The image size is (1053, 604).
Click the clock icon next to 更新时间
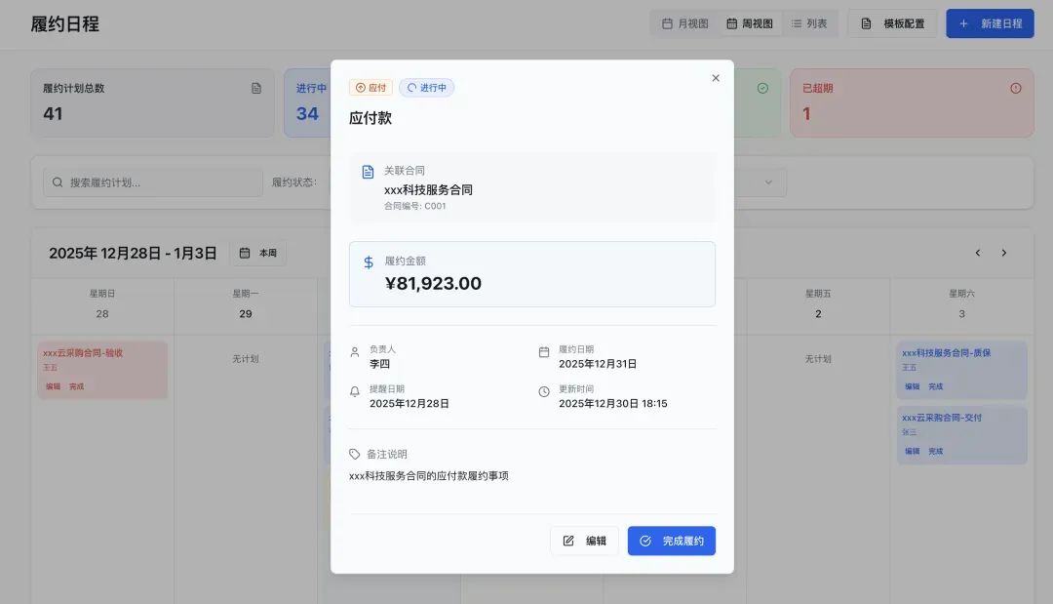[x=544, y=391]
